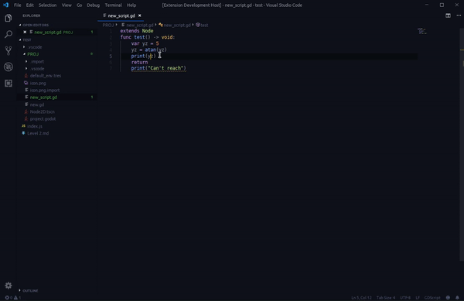This screenshot has width=464, height=301.
Task: Click the notifications bell in status bar
Action: [457, 298]
